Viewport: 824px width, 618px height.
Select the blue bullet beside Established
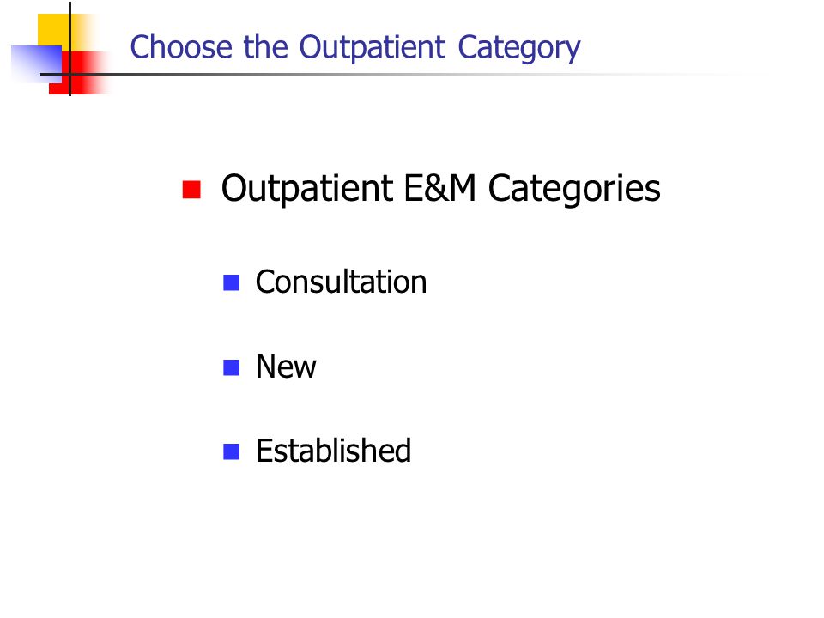[231, 451]
